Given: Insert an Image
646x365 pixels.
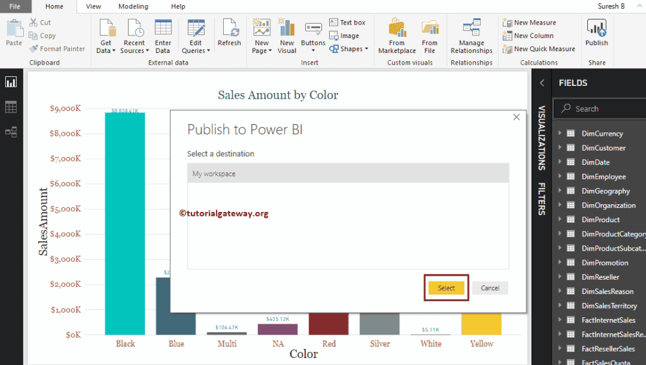Looking at the screenshot, I should (x=344, y=36).
